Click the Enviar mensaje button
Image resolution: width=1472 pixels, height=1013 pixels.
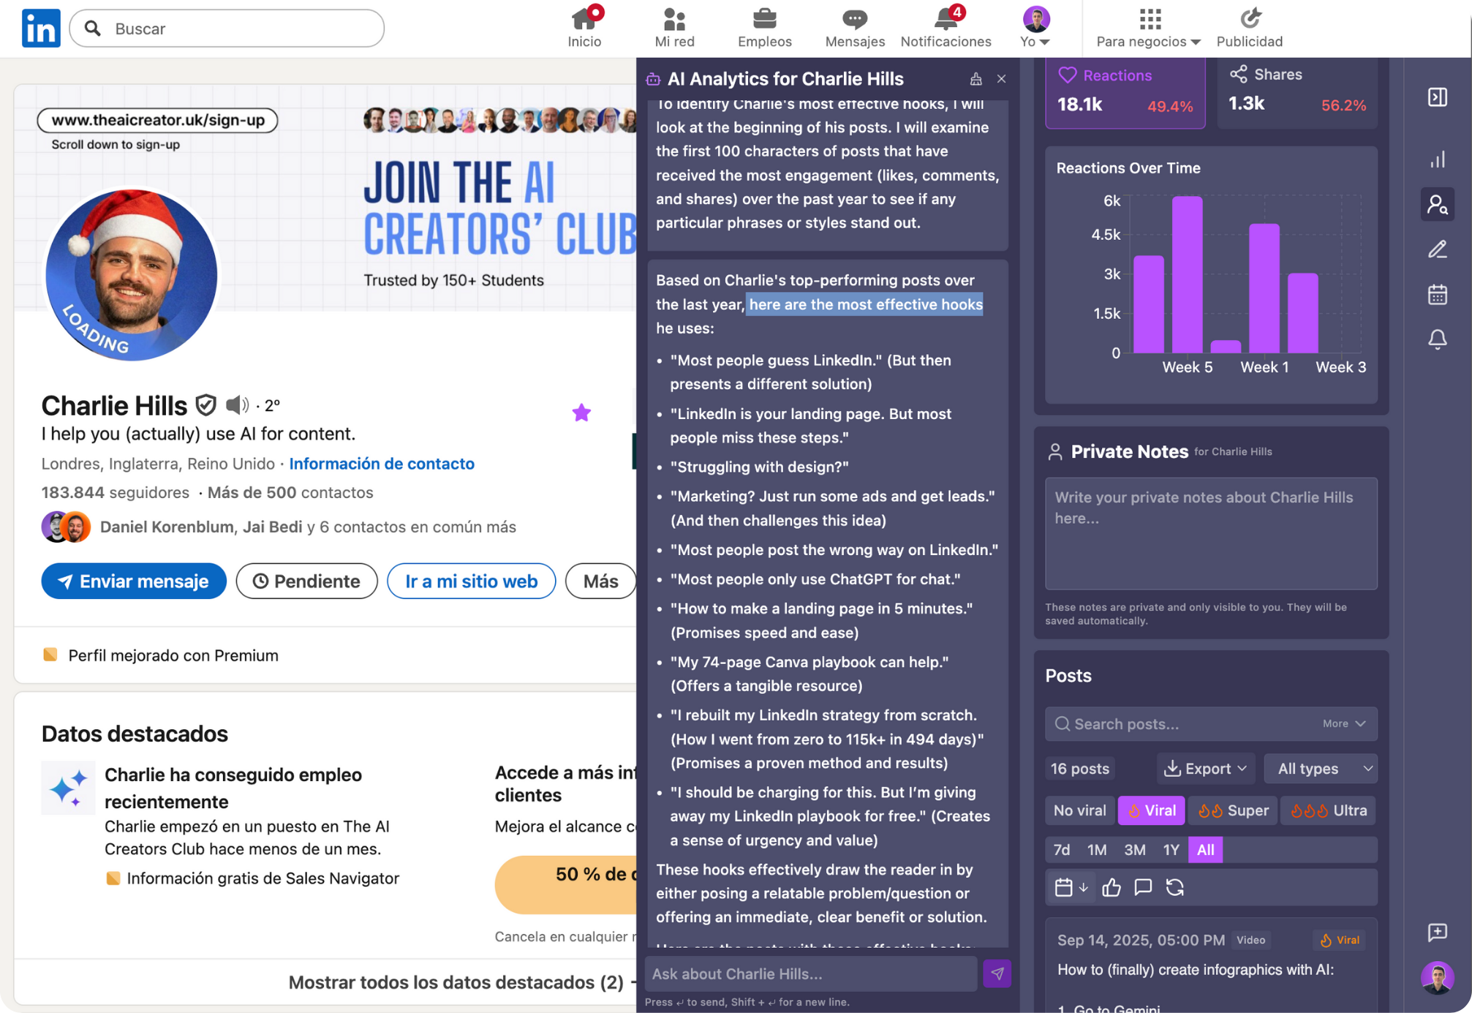134,581
